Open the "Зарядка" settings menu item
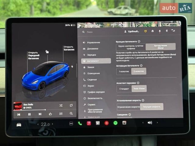 click(x=91, y=55)
